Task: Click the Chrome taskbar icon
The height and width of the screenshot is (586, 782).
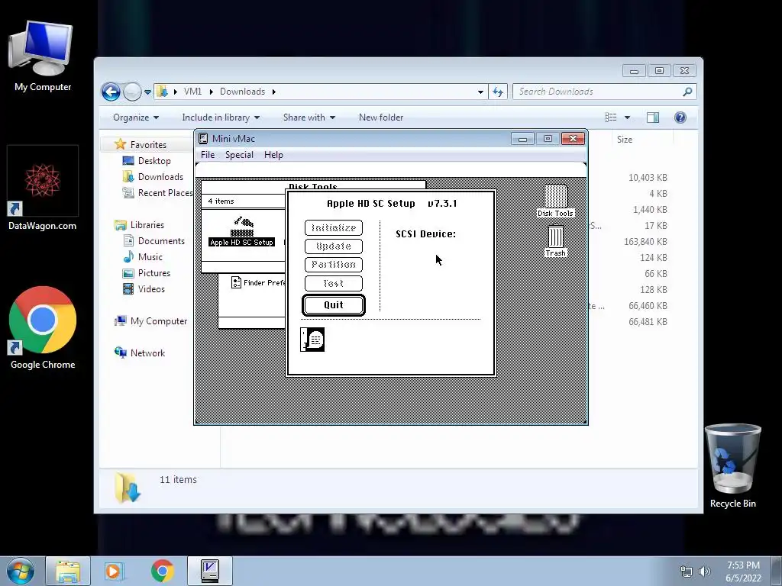Action: 162,571
